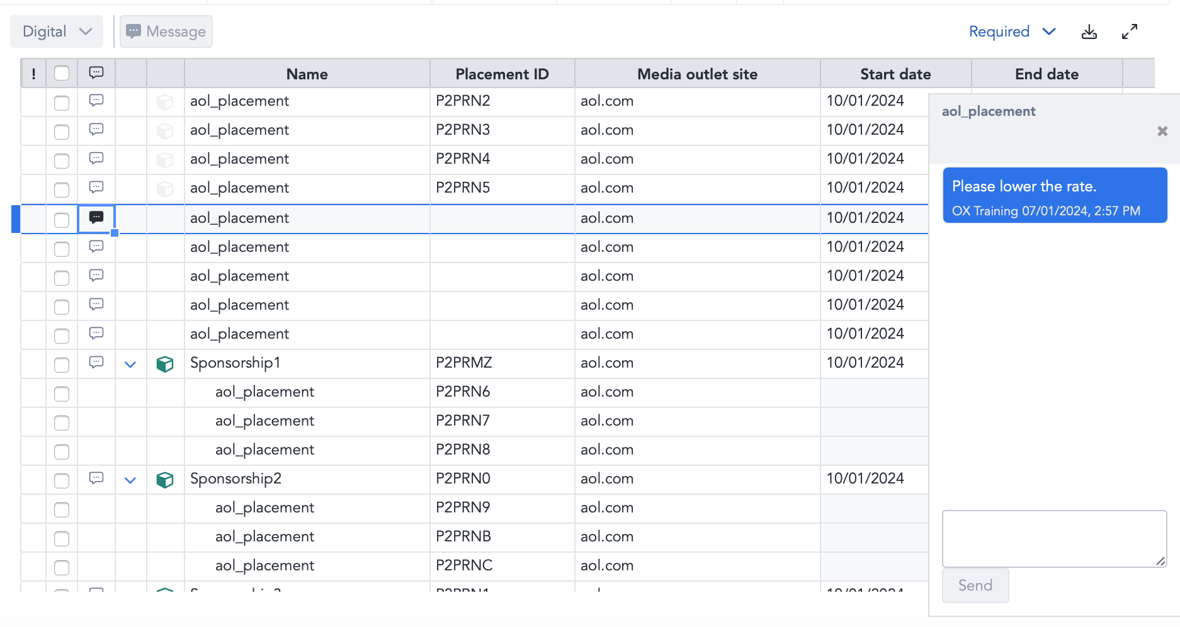Click the P2PRN9 placement ID cell
1180x627 pixels.
(x=502, y=508)
